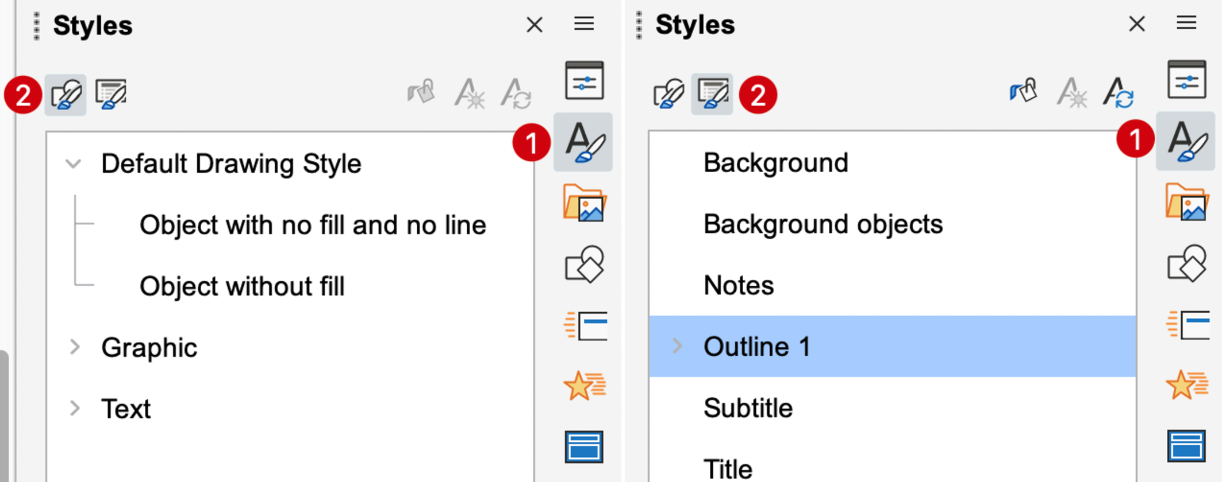Screen dimensions: 1222x482
Task: Select the Subtitle presentation style
Action: 748,408
